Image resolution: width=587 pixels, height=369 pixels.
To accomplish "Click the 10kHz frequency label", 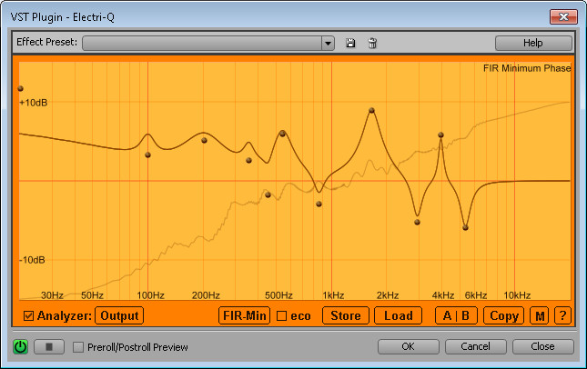I will click(x=517, y=295).
